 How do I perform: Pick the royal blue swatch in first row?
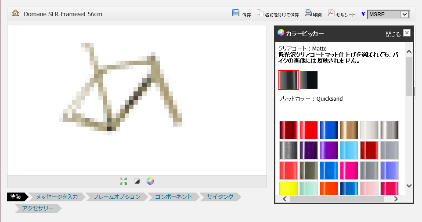tap(329, 130)
